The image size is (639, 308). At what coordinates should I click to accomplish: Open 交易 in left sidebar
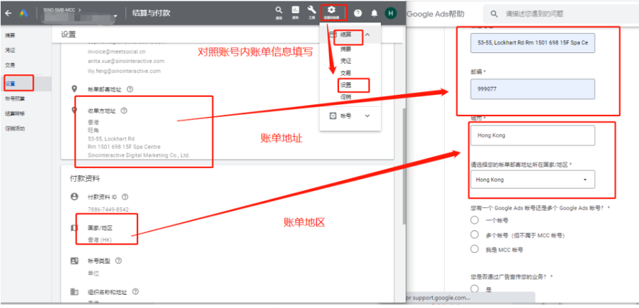[x=10, y=65]
